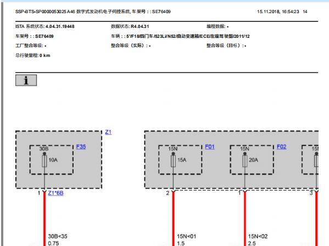Viewport: 329px width, 246px height.
Task: Click the 15N terminal label in F02
Action: click(x=244, y=148)
